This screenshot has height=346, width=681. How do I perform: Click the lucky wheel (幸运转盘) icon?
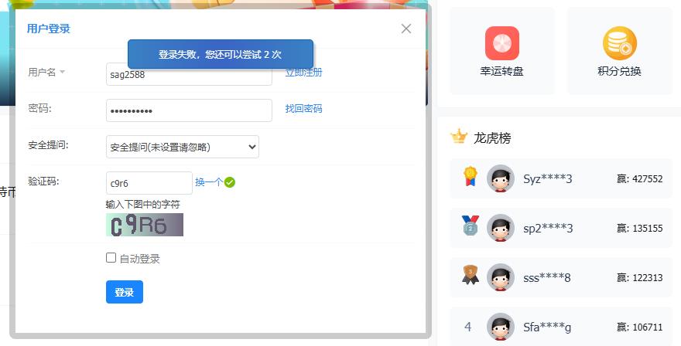(x=501, y=43)
